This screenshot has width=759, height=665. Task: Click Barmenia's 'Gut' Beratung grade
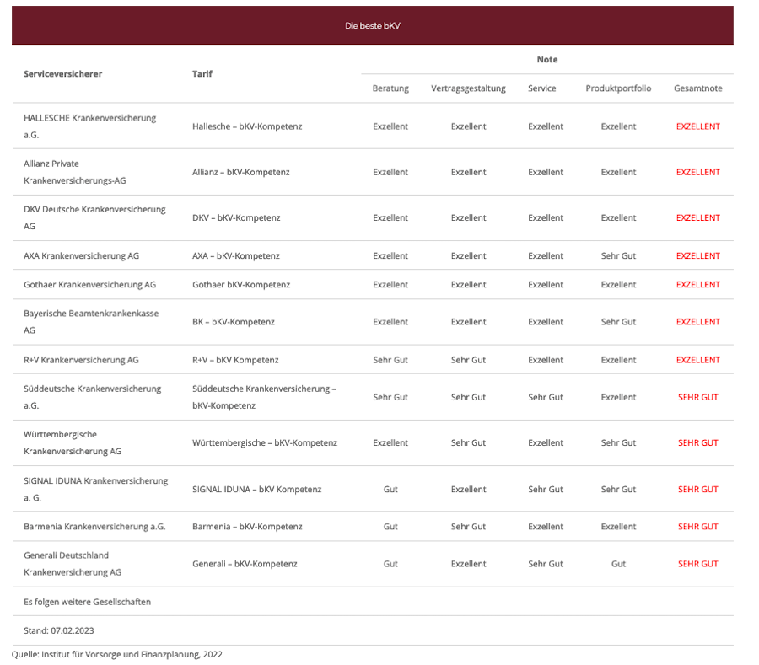tap(390, 526)
